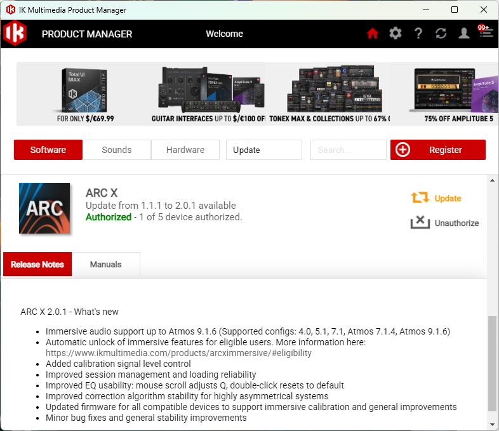Click the Unauthorize tray icon with an X
The width and height of the screenshot is (499, 431).
click(x=420, y=222)
